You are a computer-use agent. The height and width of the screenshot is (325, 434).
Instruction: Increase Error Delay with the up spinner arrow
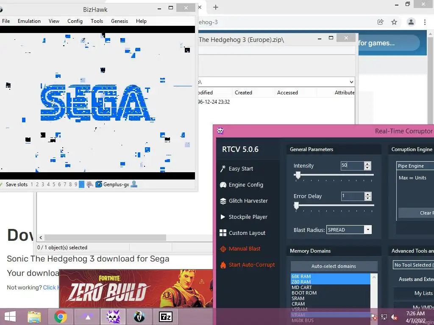[x=367, y=194]
